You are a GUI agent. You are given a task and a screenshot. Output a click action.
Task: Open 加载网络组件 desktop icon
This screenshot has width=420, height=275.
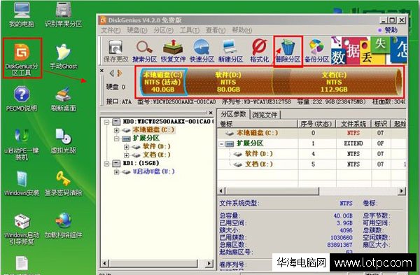click(x=64, y=225)
